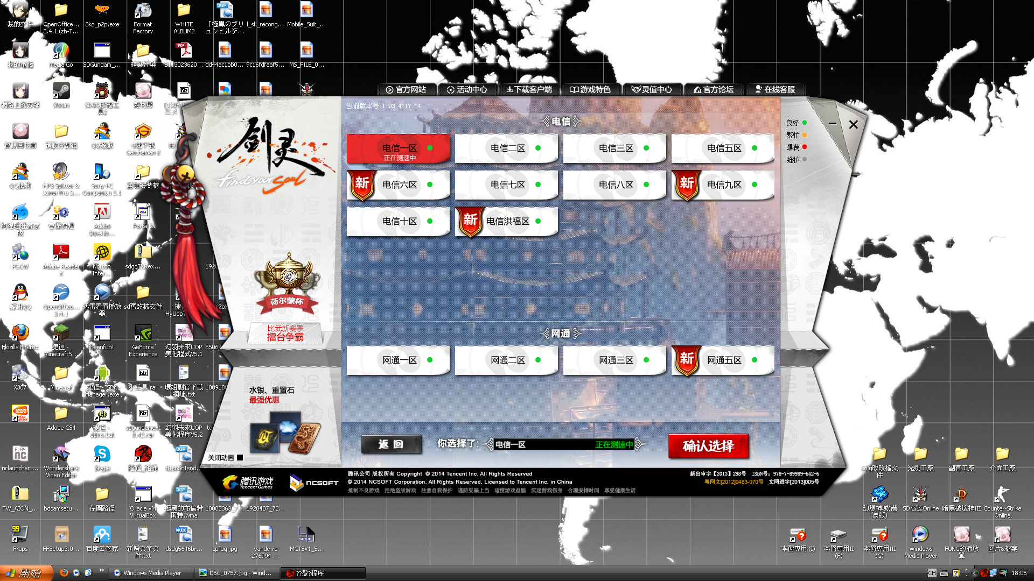
Task: Click the Tencent Games logo
Action: [x=248, y=483]
